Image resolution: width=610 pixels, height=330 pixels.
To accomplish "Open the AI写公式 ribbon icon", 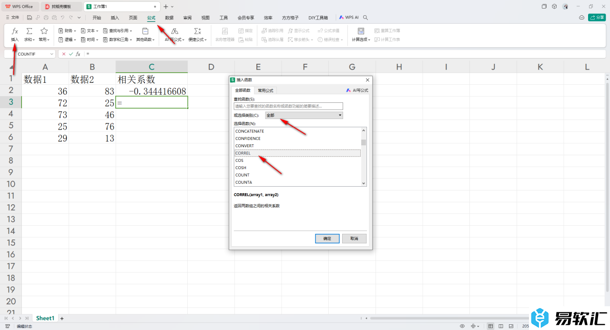I will (174, 31).
